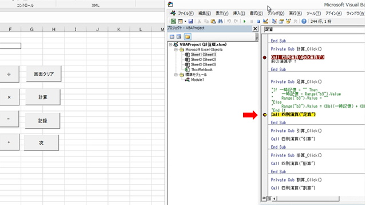Switch to Full Module View icon
The height and width of the screenshot is (205, 366).
pyautogui.click(x=269, y=199)
